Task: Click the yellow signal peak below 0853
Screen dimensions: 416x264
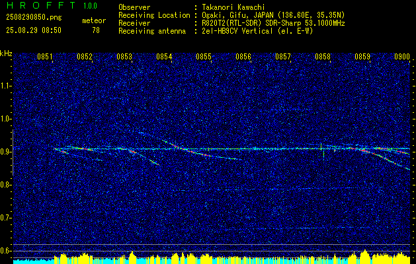Action: click(x=132, y=257)
